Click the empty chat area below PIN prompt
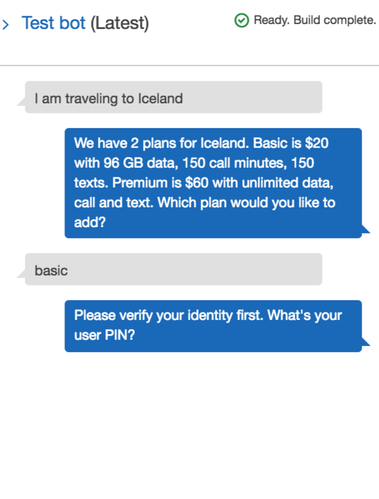Screen dimensions: 379x499 [x=189, y=423]
